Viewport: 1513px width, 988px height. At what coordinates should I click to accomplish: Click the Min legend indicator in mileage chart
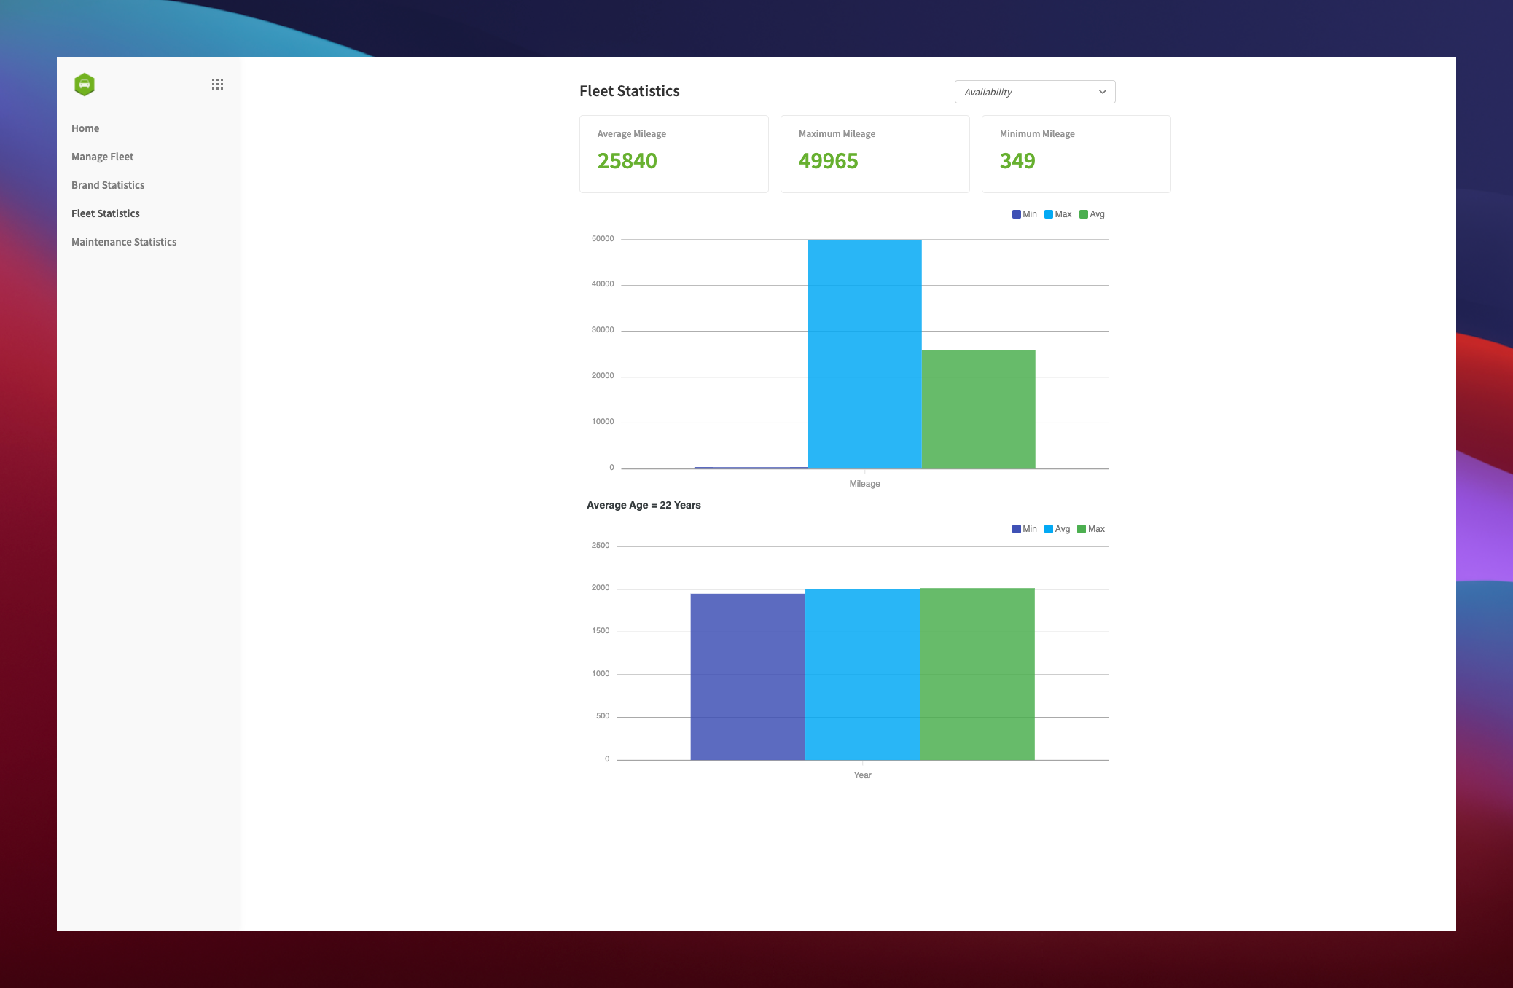tap(1014, 214)
